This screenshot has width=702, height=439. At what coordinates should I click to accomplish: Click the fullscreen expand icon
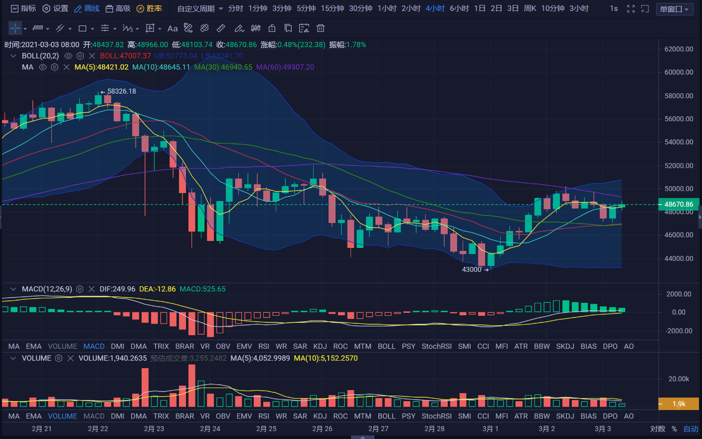pyautogui.click(x=631, y=8)
